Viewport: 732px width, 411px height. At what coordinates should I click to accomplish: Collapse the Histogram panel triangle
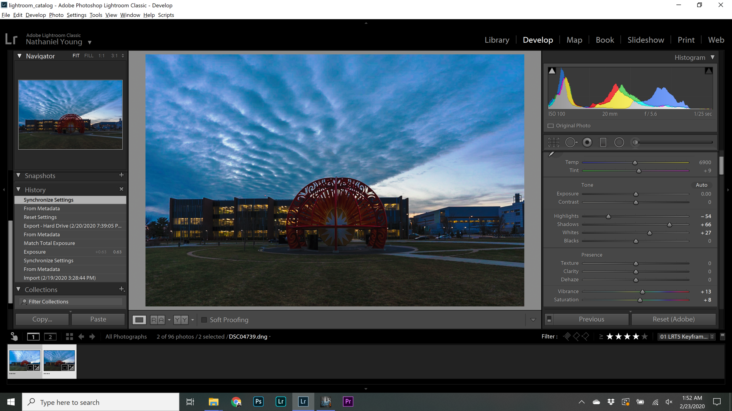712,57
